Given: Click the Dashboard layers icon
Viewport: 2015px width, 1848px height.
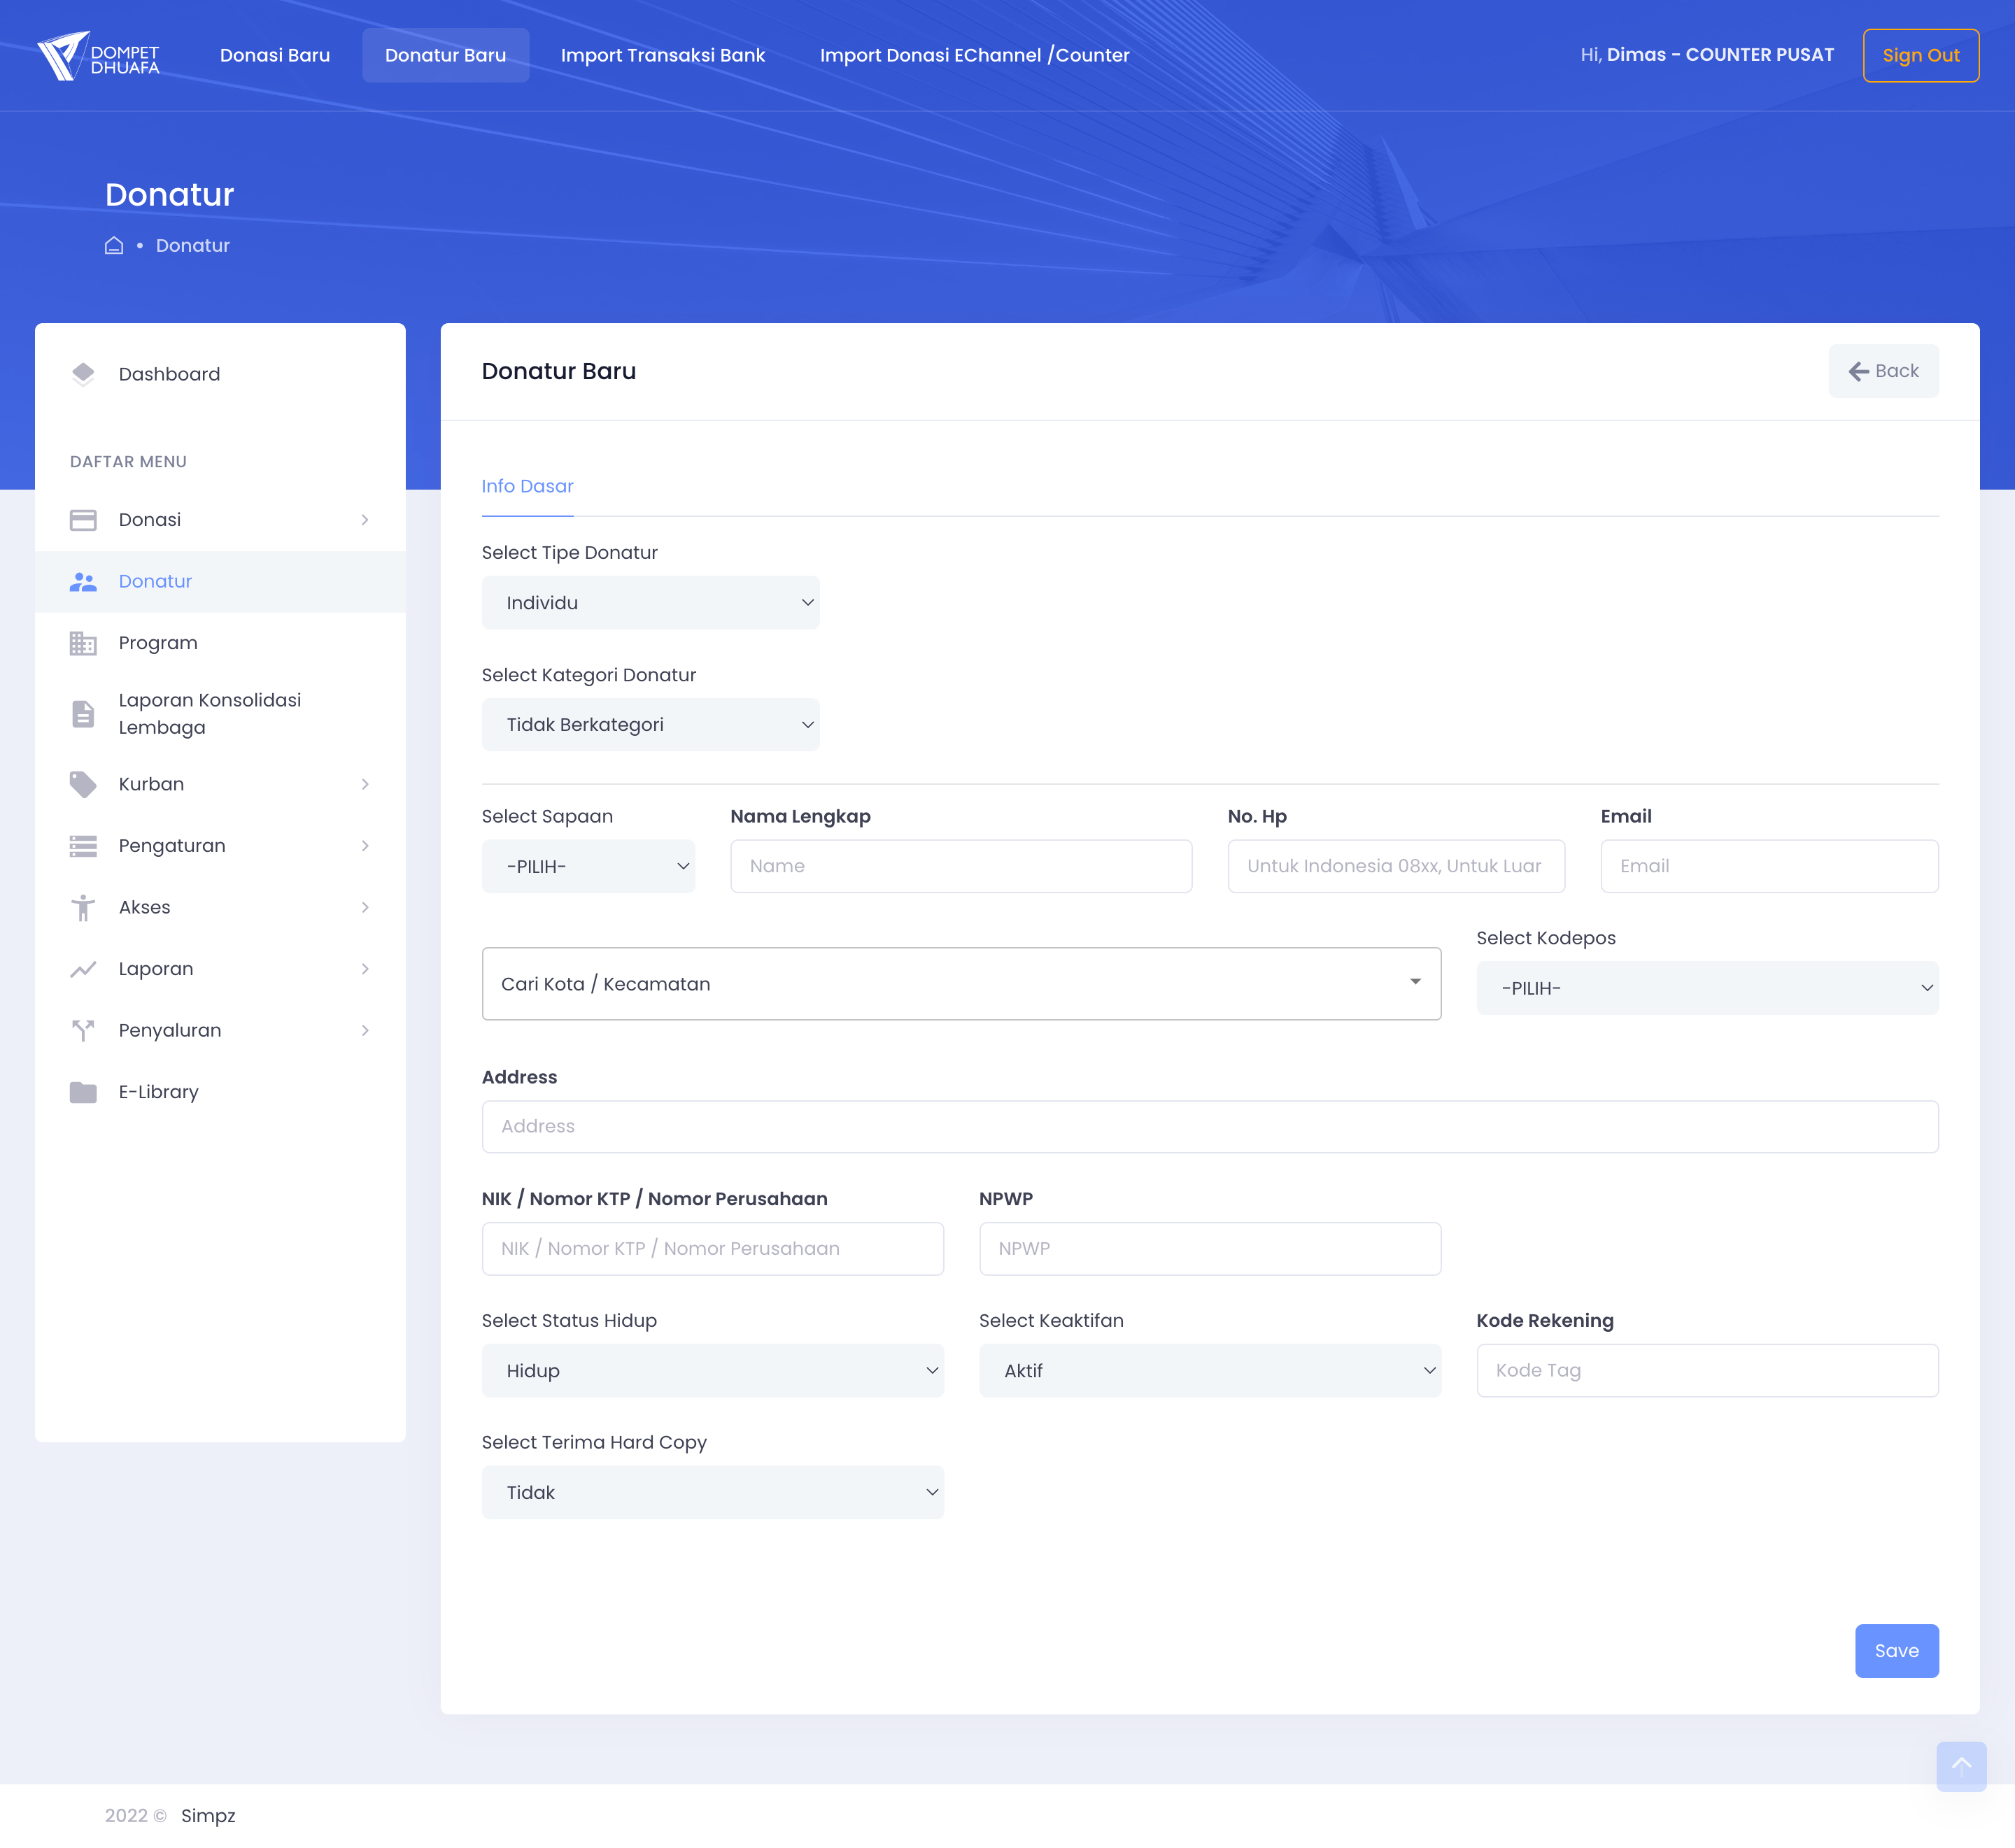Looking at the screenshot, I should (83, 374).
